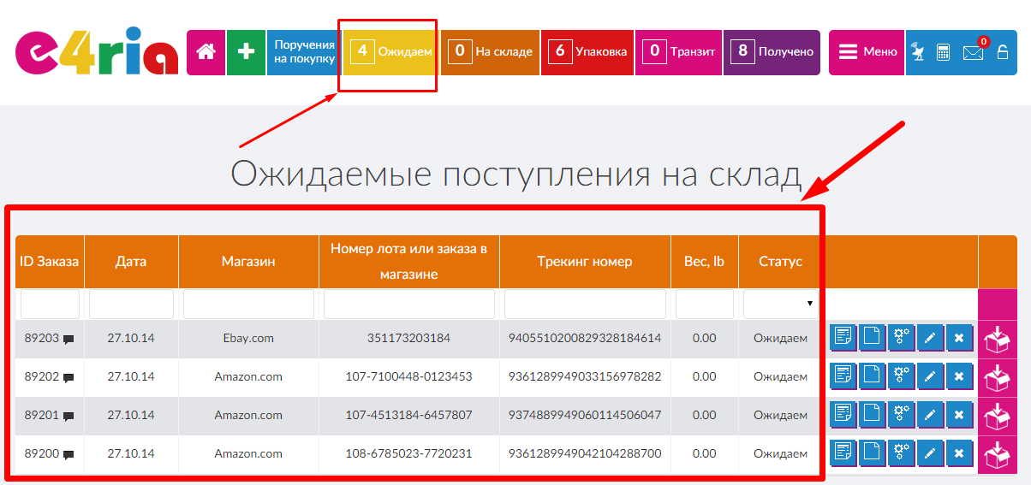Click the green plus add button

click(246, 52)
